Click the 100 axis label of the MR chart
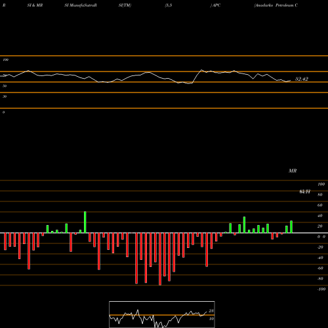This screenshot has height=328, width=328. click(x=321, y=184)
